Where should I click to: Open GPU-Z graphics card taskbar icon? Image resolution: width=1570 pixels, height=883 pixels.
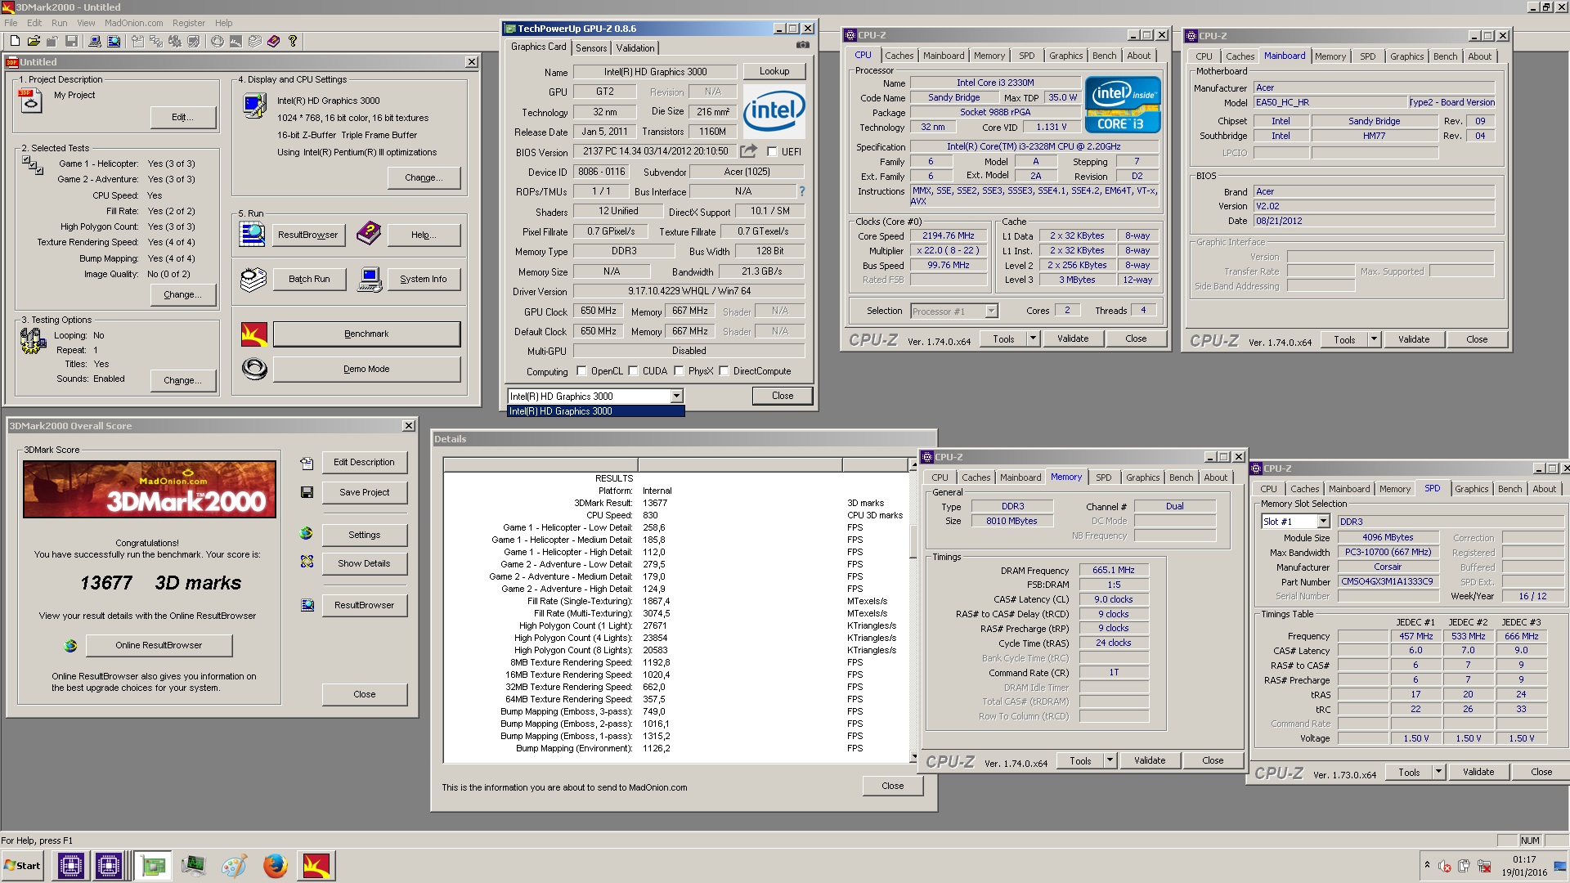tap(152, 866)
